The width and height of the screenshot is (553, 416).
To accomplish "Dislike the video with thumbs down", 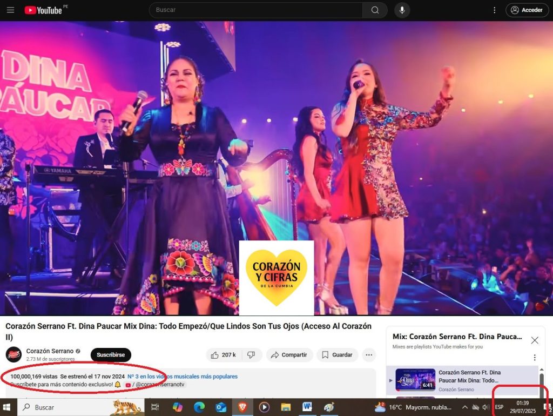I will tap(251, 355).
